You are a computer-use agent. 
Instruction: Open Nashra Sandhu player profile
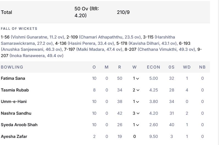tap(16, 113)
